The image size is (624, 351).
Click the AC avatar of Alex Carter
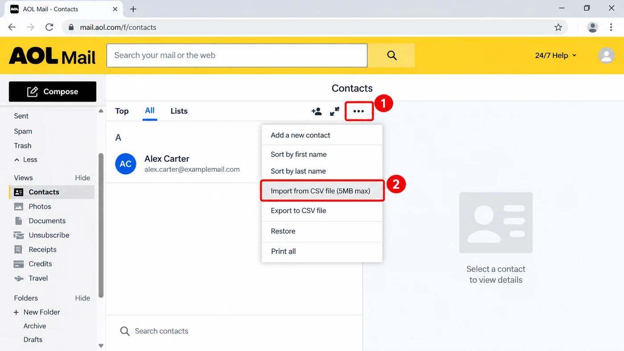126,164
